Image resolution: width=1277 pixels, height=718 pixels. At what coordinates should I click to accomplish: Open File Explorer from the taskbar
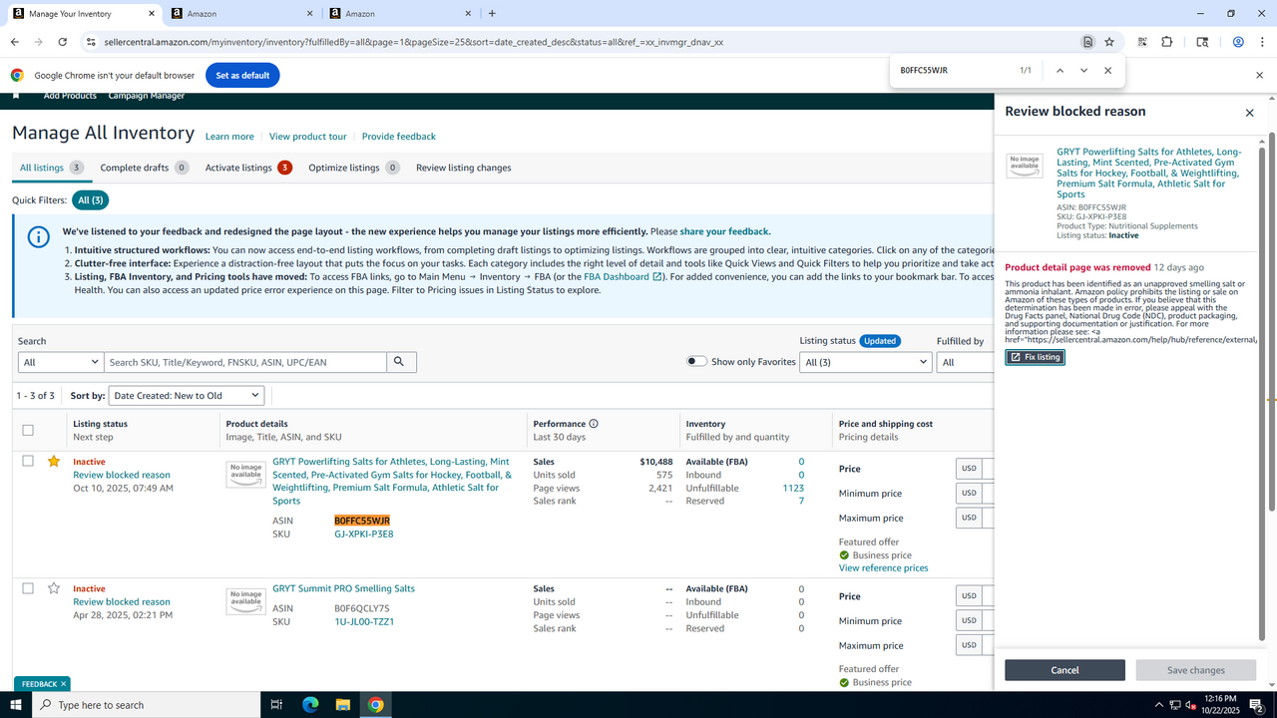tap(343, 705)
